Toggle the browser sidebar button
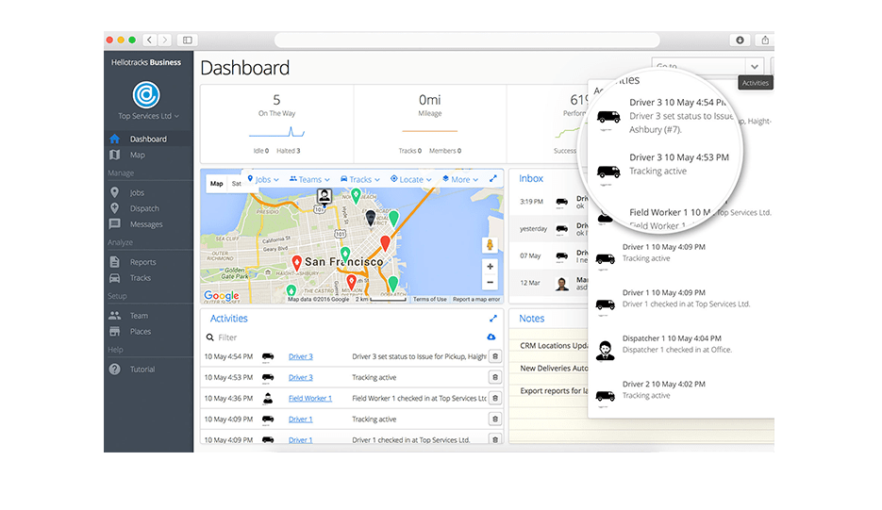Viewport: 882px width, 510px height. pos(188,40)
